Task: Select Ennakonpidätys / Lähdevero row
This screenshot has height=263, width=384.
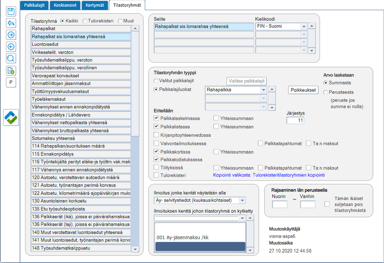Action: point(81,115)
